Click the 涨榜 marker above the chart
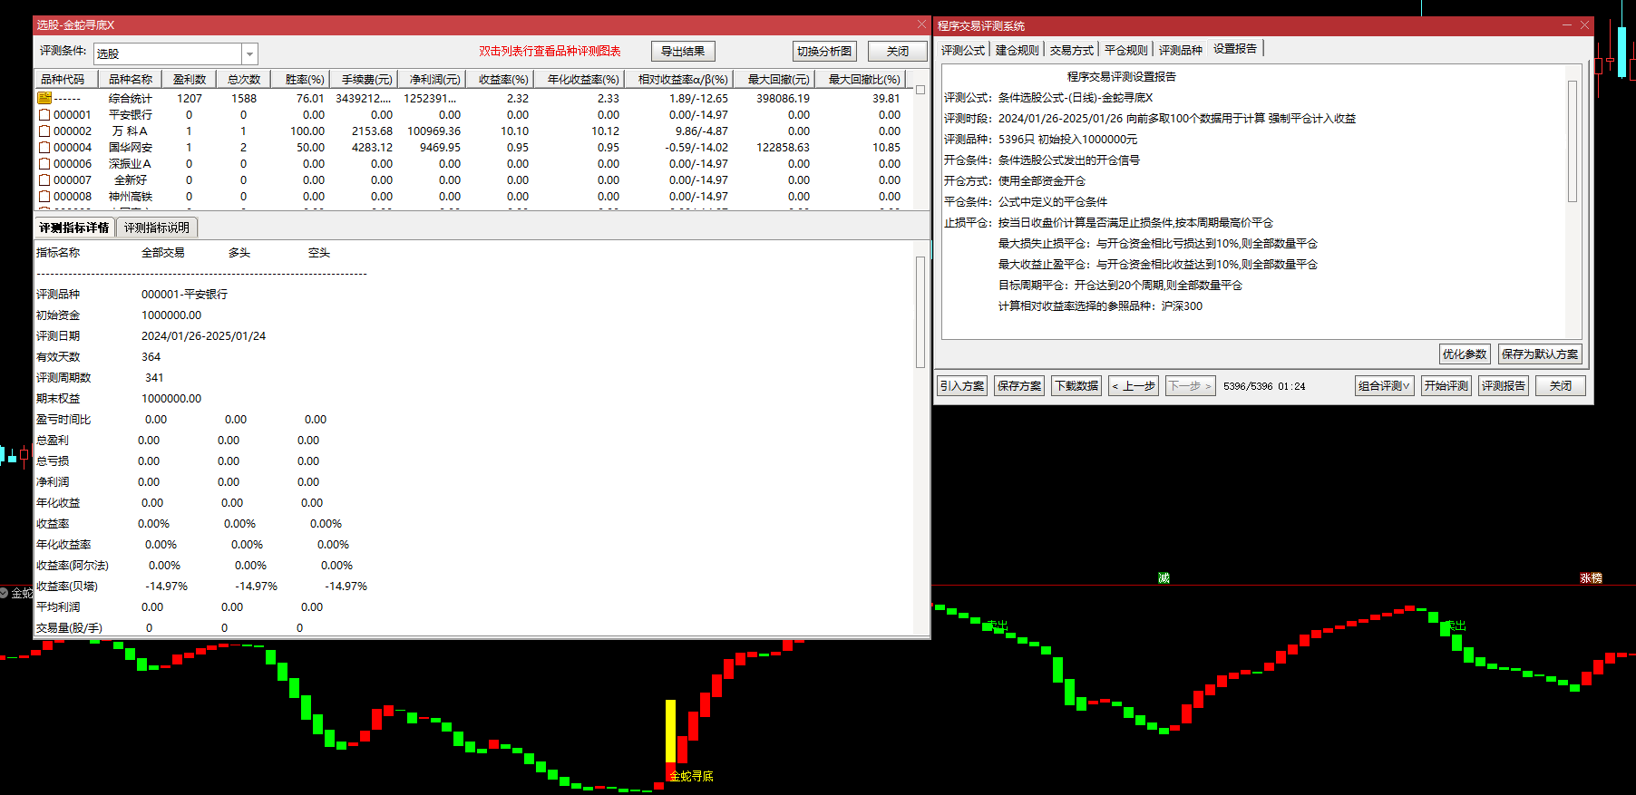Image resolution: width=1636 pixels, height=795 pixels. click(x=1591, y=577)
